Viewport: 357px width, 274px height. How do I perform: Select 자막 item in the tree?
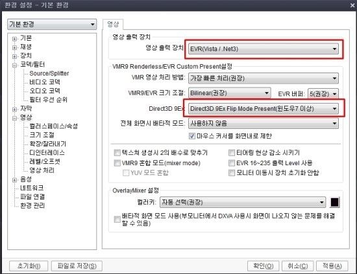click(26, 109)
